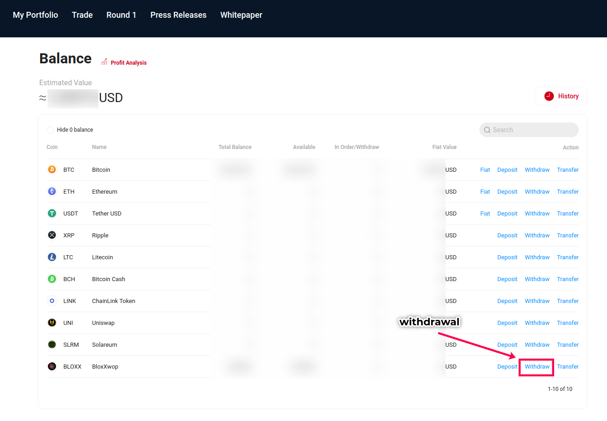
Task: Click the Solareum SLRM coin icon
Action: tap(52, 344)
